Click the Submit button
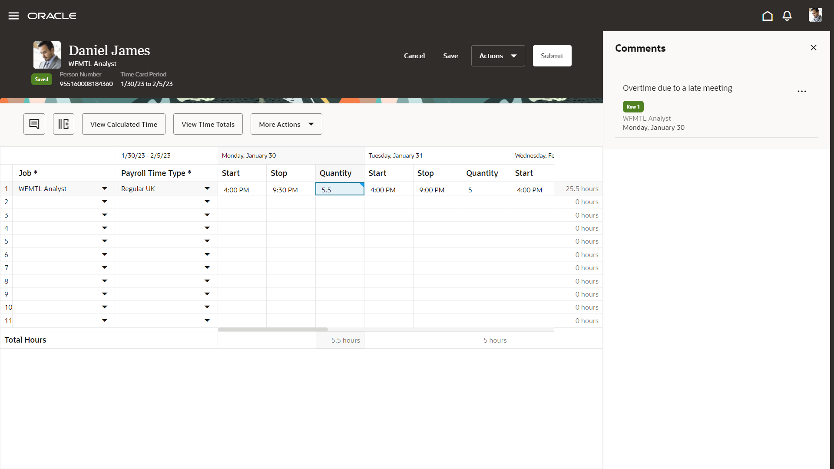Image resolution: width=834 pixels, height=469 pixels. tap(552, 56)
